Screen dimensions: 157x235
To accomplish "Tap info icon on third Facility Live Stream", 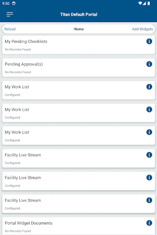I will tap(149, 200).
